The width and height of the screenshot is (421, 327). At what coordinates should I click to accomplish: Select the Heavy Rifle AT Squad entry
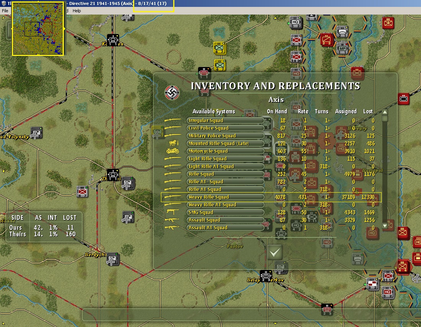(x=226, y=204)
